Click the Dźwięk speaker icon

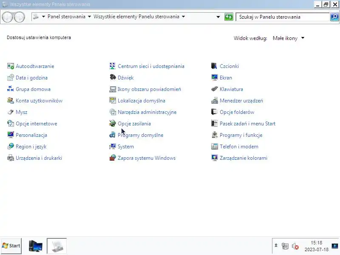[x=113, y=78]
